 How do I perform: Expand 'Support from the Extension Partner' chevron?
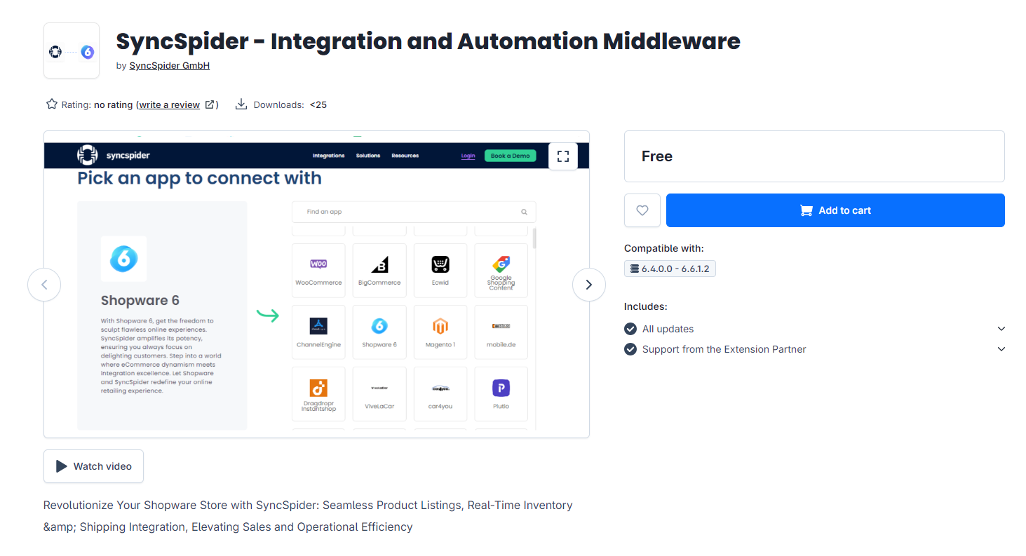coord(1001,349)
